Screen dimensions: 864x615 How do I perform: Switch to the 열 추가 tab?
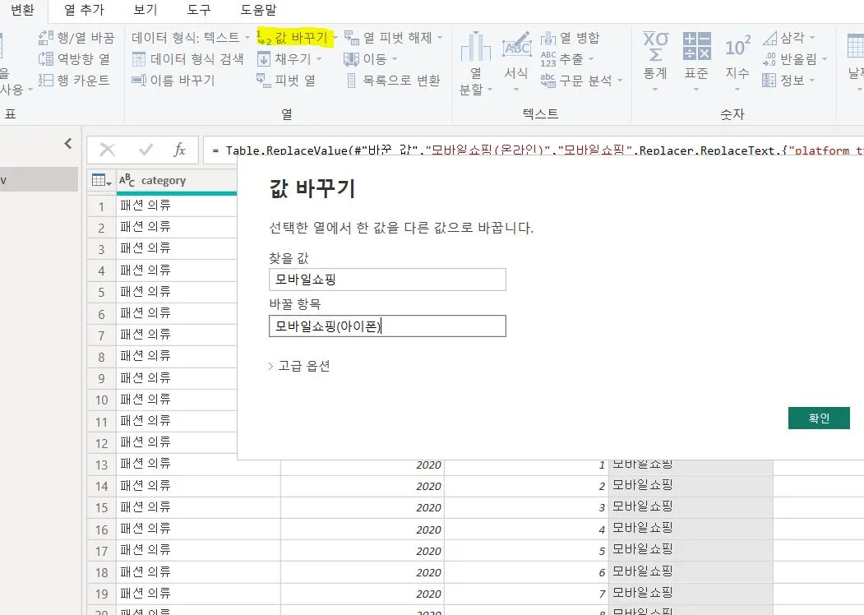coord(84,10)
